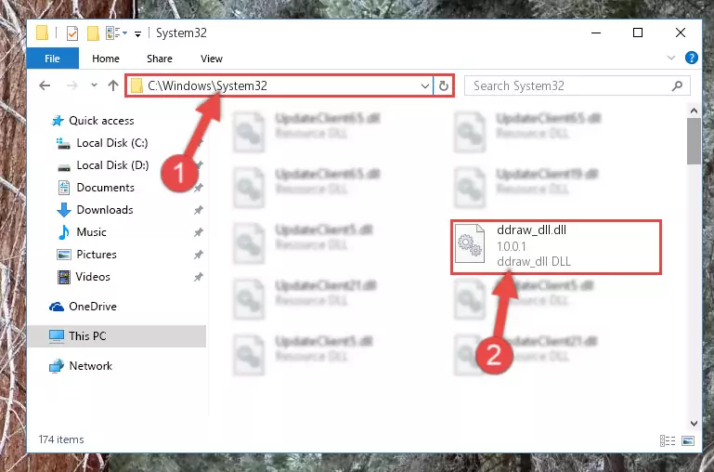This screenshot has height=472, width=714.
Task: Open the Recent locations dropdown arrow
Action: (x=94, y=85)
